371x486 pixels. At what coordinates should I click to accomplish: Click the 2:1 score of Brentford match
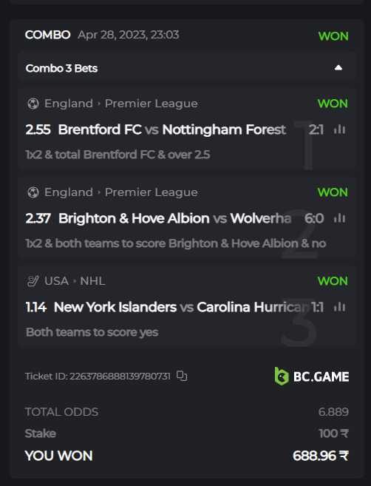(316, 129)
